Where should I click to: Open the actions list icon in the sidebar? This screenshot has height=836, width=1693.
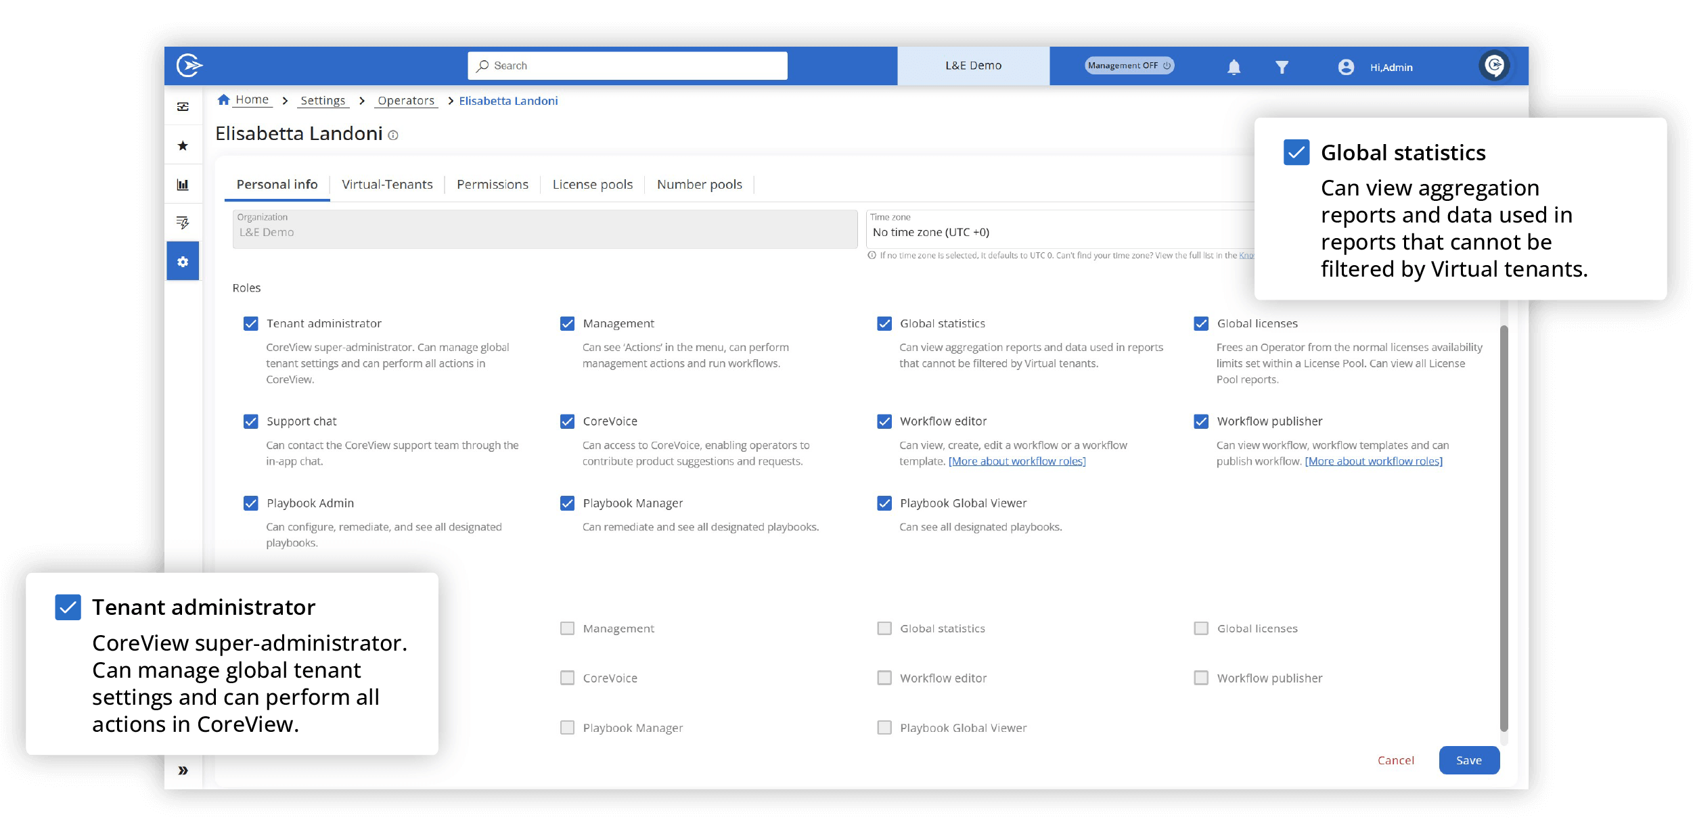pyautogui.click(x=183, y=223)
